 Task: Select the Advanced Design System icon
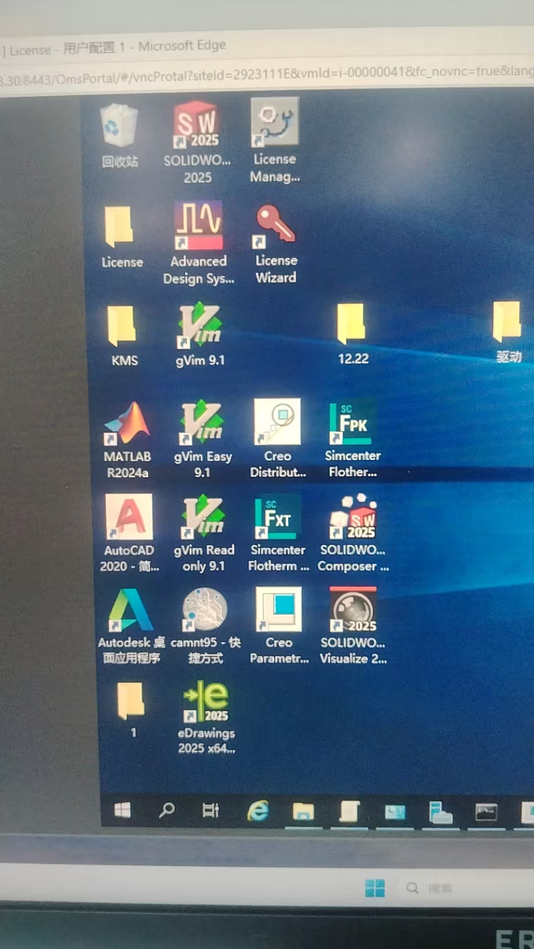point(199,226)
